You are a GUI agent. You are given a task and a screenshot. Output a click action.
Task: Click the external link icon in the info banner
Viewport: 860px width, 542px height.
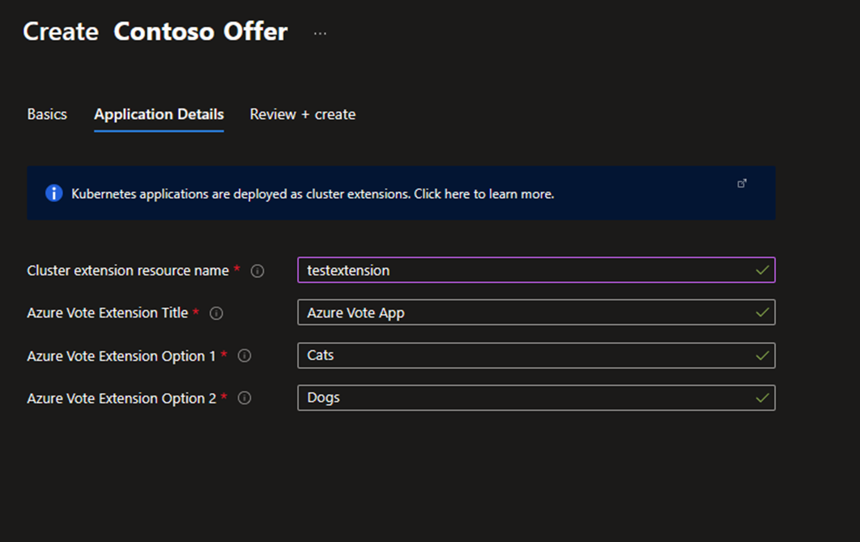(742, 183)
